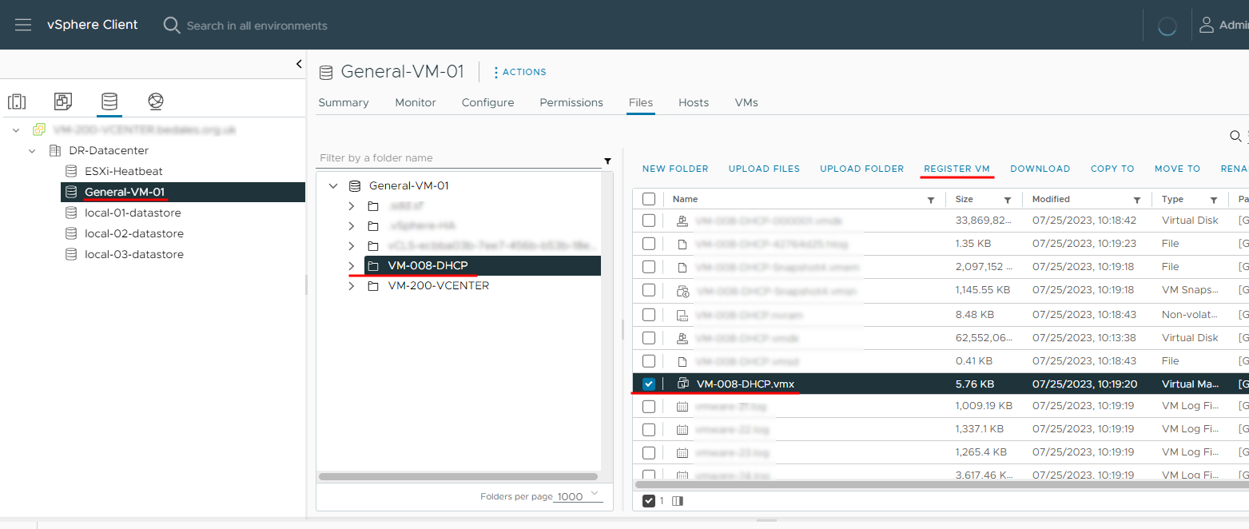Open the Permissions tab
This screenshot has height=529, width=1249.
(571, 102)
